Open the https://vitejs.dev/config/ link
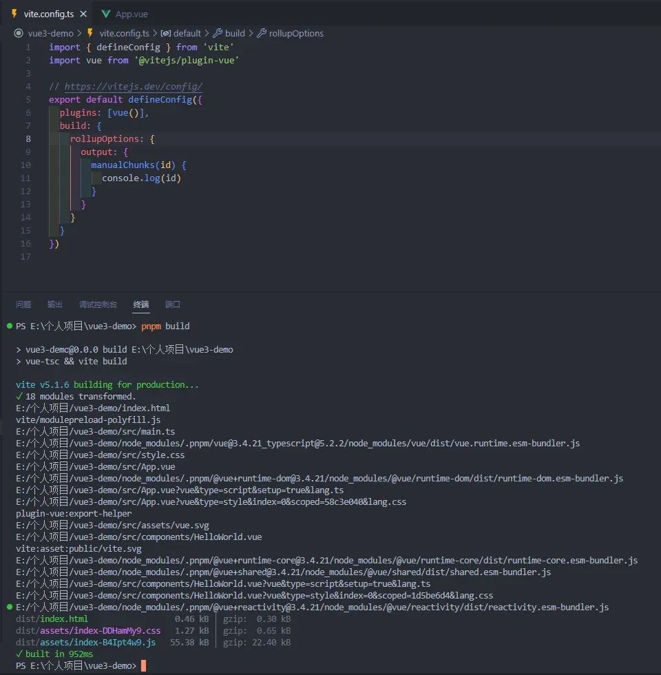The image size is (661, 675). (x=134, y=87)
